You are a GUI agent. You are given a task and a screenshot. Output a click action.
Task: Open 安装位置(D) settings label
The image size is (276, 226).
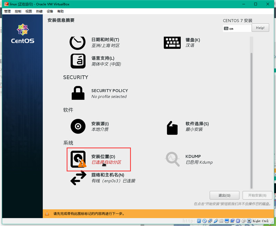[x=103, y=157]
